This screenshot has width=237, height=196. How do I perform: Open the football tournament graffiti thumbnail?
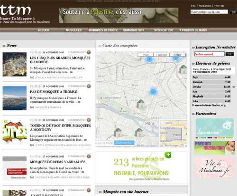pyautogui.click(x=15, y=131)
